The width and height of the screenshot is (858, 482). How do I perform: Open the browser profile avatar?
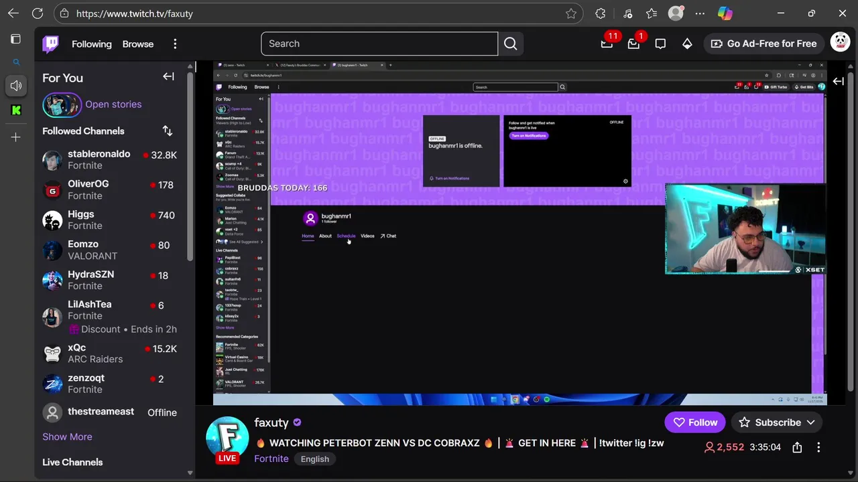[676, 13]
